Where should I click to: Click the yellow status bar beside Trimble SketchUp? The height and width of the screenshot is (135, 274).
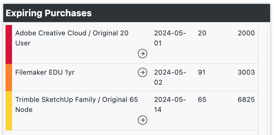[9, 111]
